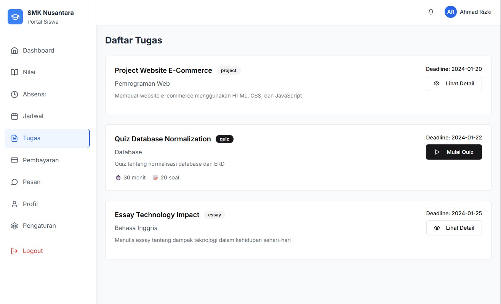Viewport: 501px width, 304px height.
Task: Click the 'project' type badge
Action: pyautogui.click(x=229, y=70)
